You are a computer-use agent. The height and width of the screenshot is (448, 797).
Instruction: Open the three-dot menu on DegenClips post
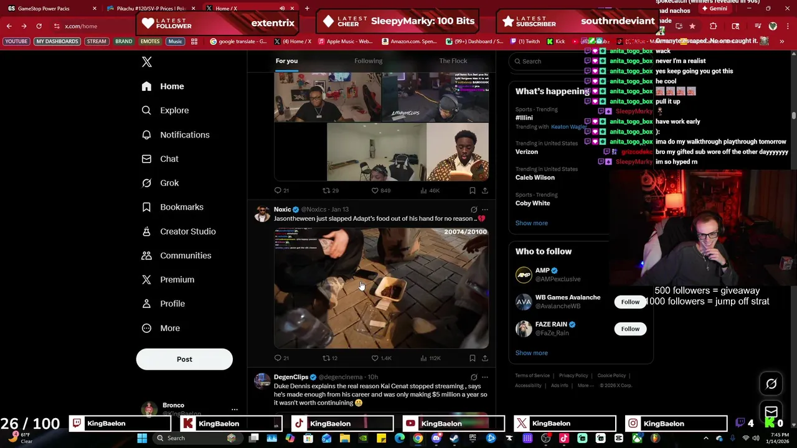[485, 377]
